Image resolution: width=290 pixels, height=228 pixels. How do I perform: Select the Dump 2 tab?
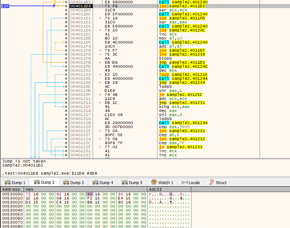tap(44, 182)
